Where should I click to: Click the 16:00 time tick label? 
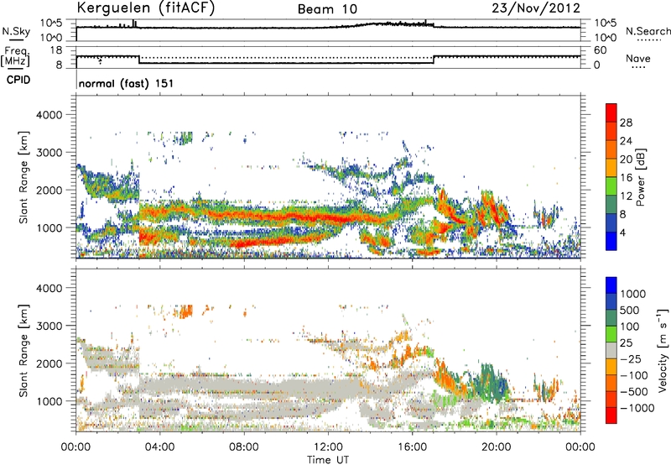point(412,447)
